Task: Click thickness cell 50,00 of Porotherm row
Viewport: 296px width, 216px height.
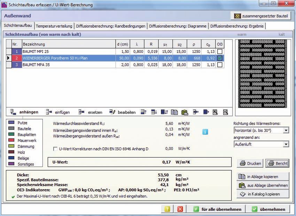Action: click(x=123, y=58)
